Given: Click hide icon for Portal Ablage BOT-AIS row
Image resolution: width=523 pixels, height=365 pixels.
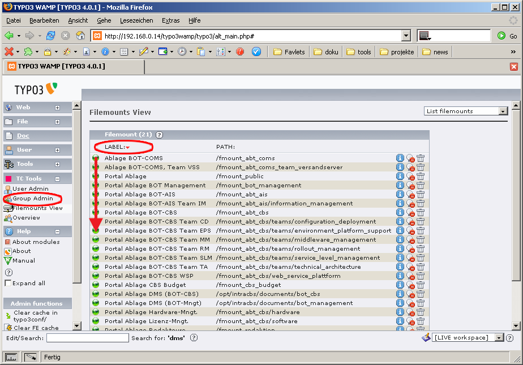Looking at the screenshot, I should tap(410, 194).
